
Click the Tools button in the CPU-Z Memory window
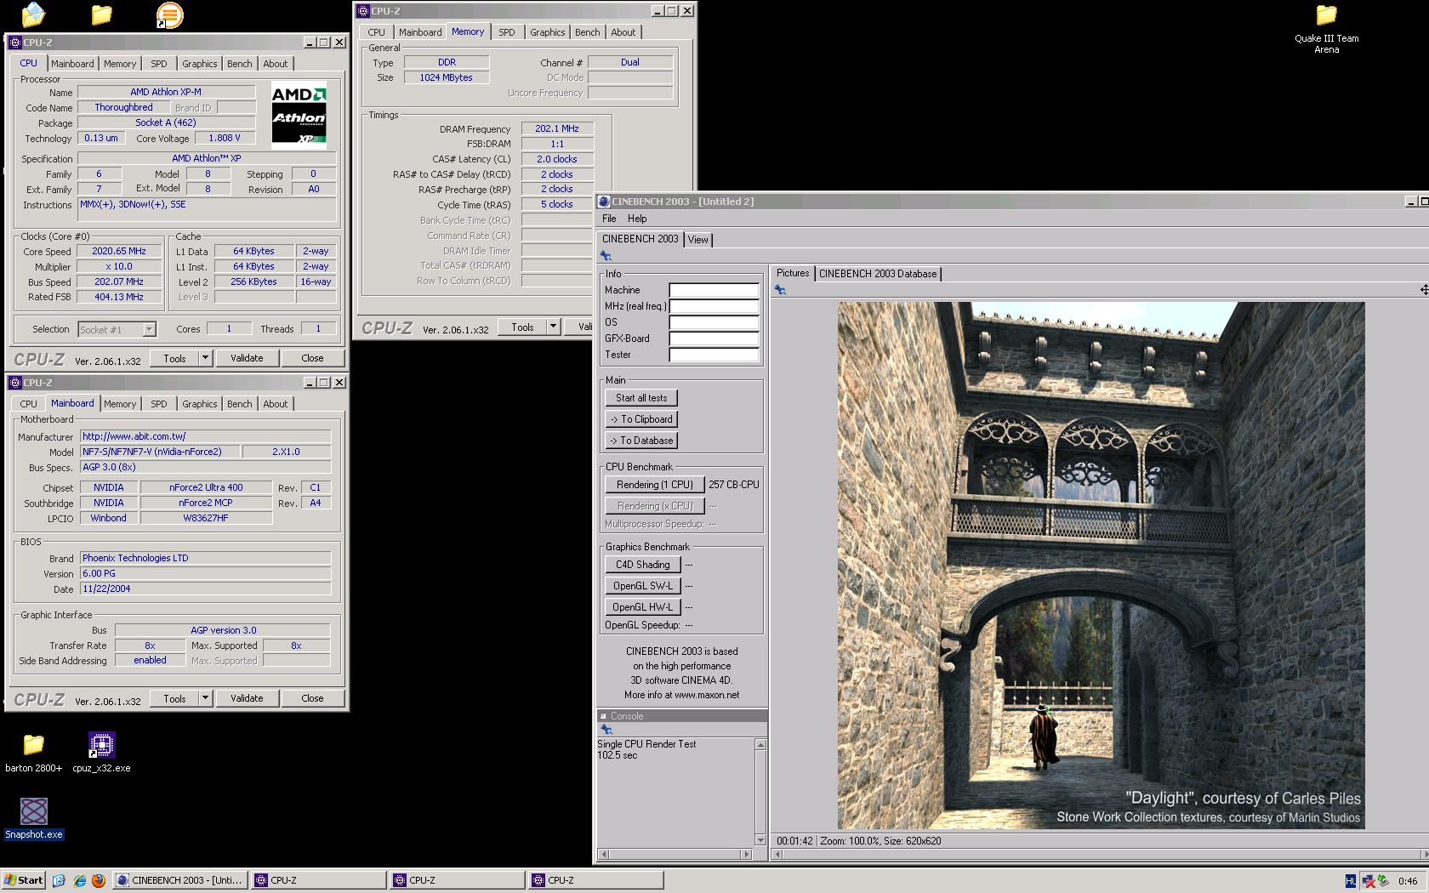[x=522, y=327]
